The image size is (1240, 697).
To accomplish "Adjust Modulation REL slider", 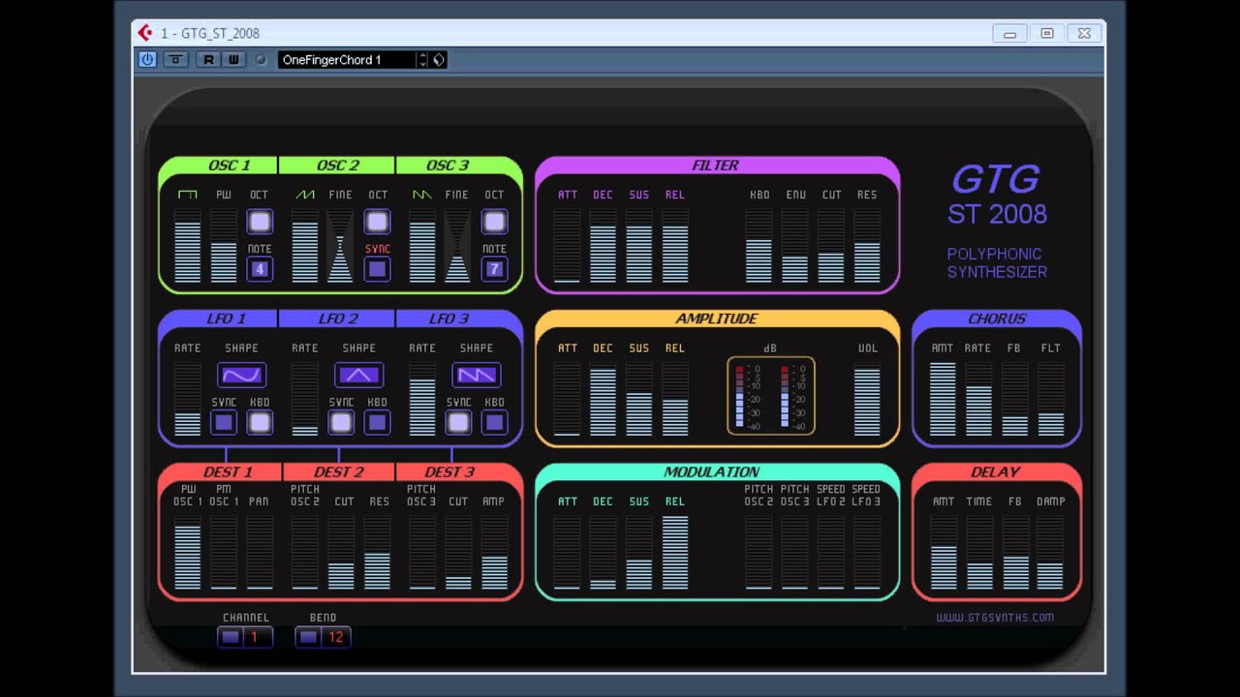I will point(675,552).
